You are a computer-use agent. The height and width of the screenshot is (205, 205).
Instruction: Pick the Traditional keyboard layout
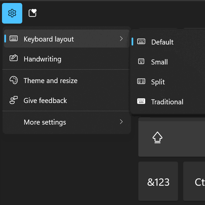point(168,101)
